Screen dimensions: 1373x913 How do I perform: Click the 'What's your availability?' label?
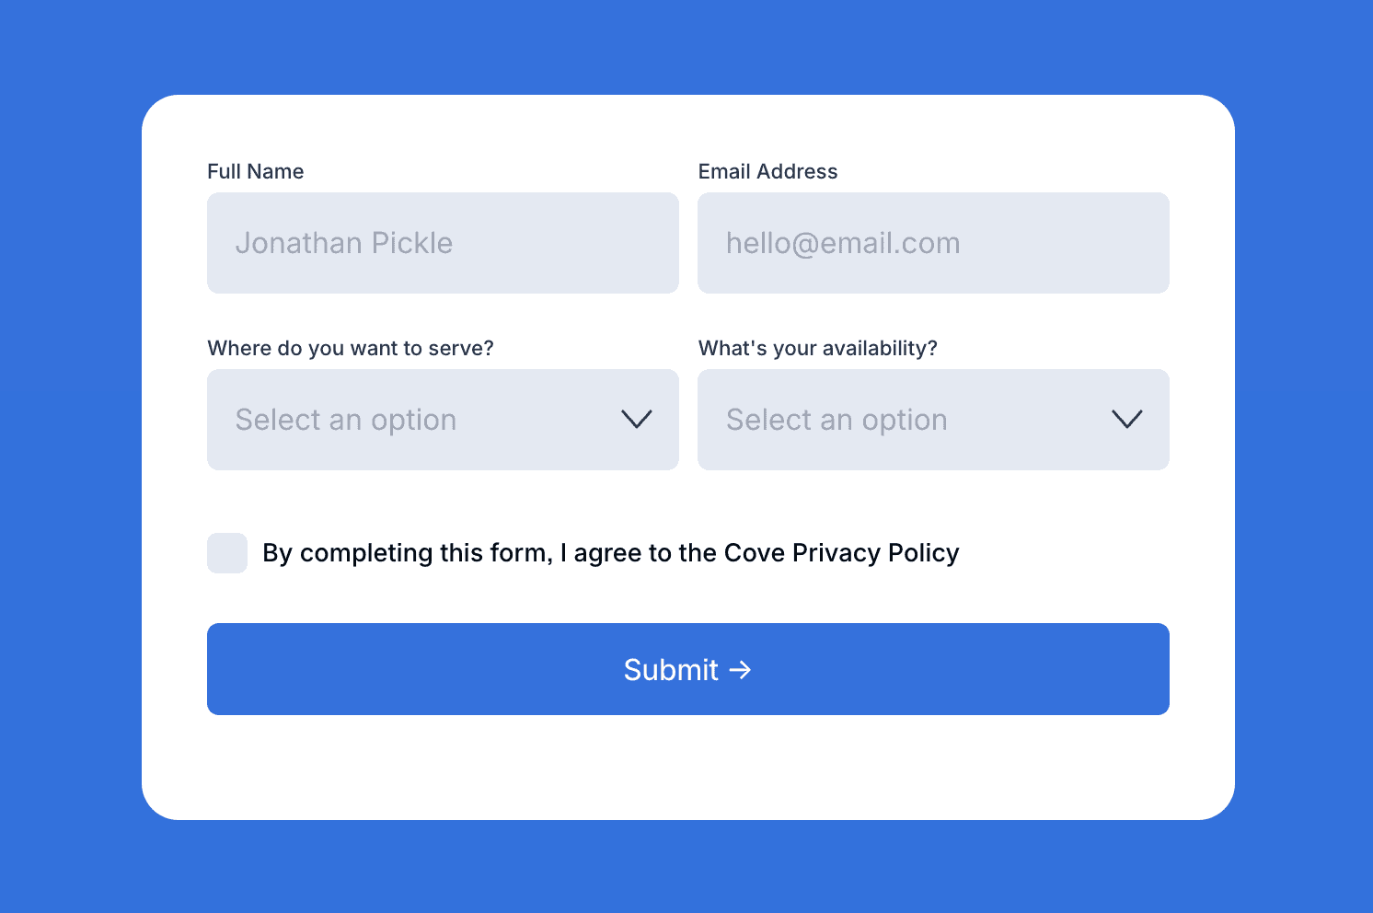818,348
